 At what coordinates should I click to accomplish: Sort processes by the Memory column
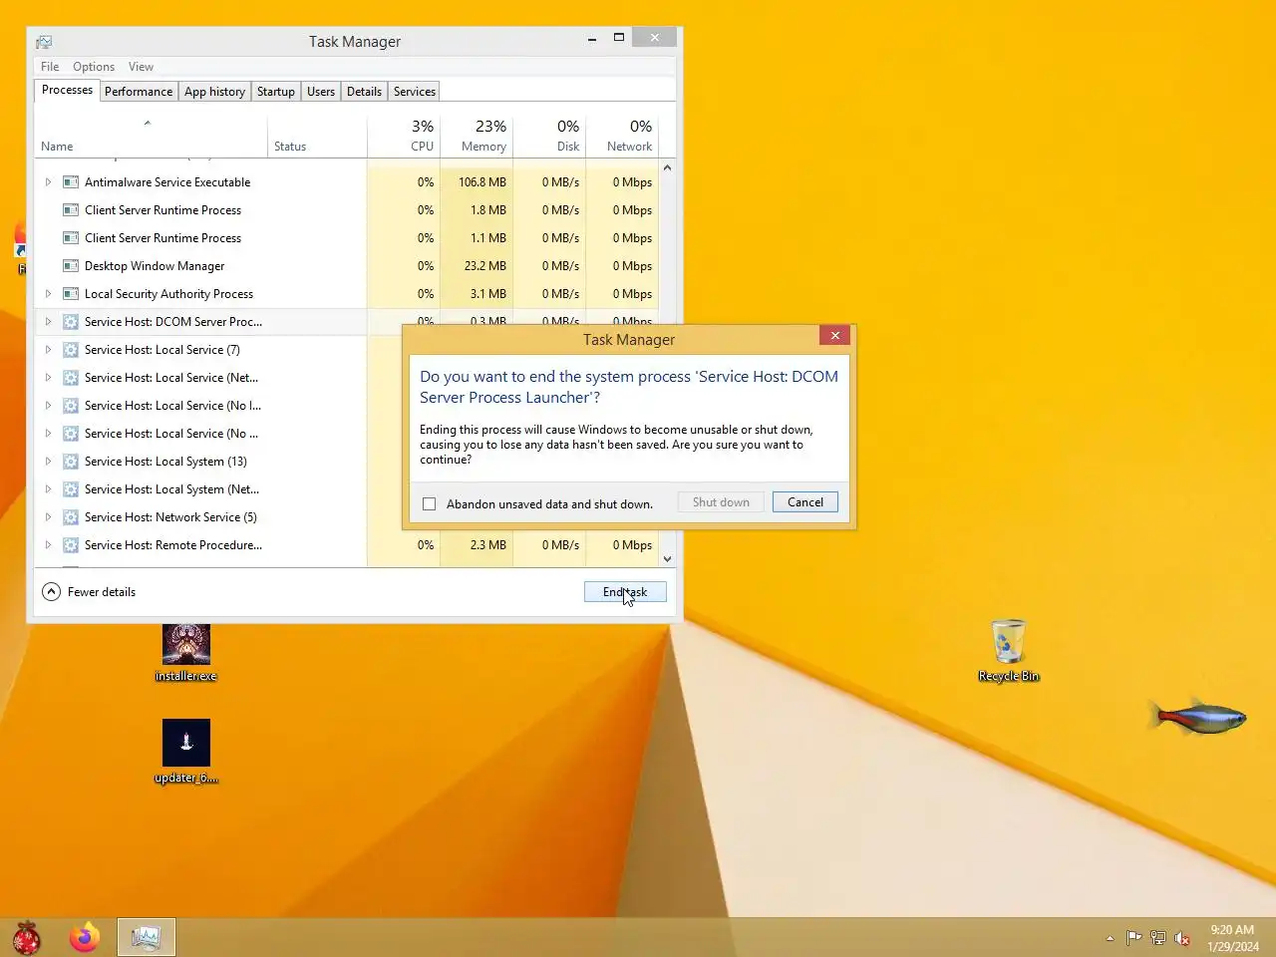477,136
